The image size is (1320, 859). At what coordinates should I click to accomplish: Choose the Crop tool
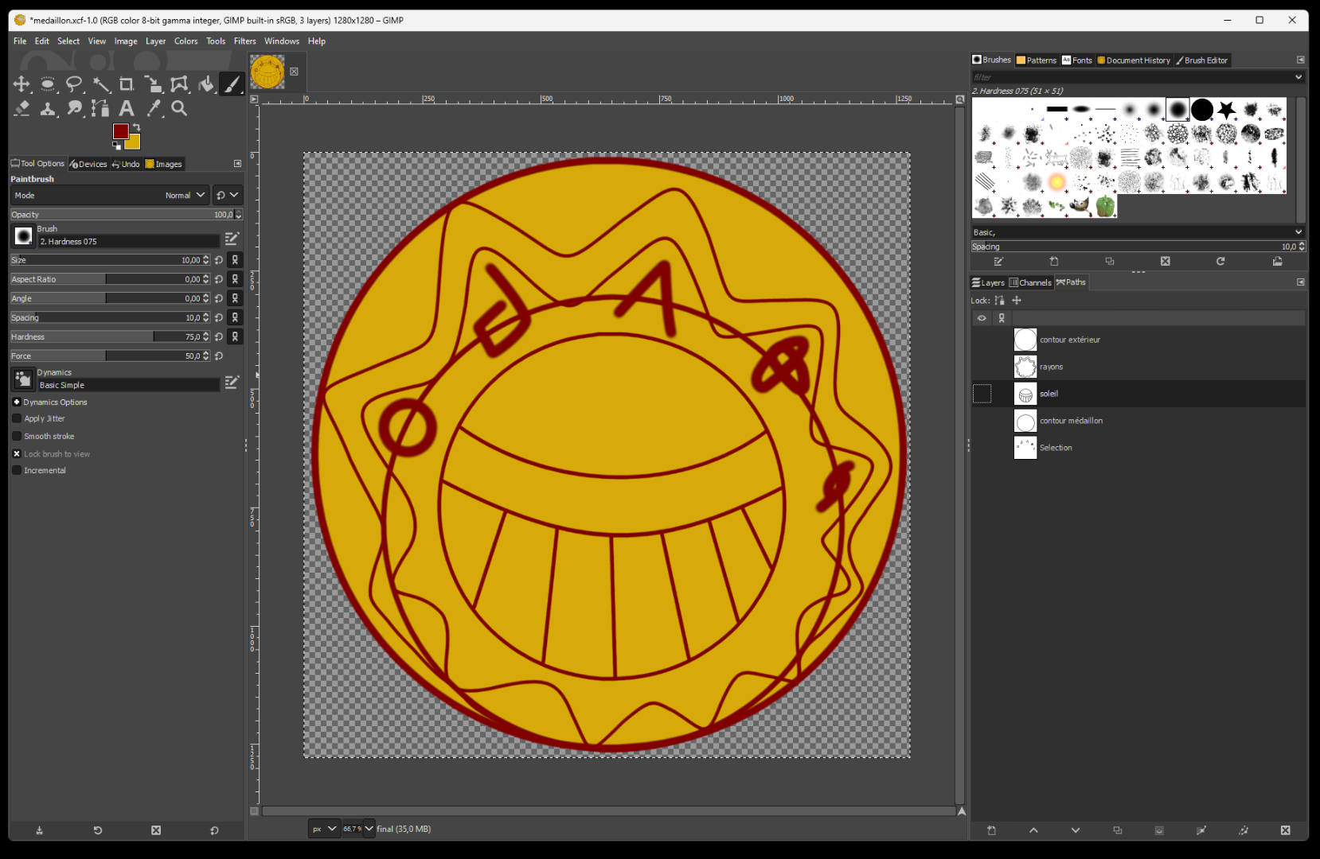coord(127,84)
